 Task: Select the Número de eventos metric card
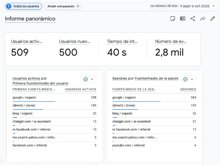click(x=171, y=49)
